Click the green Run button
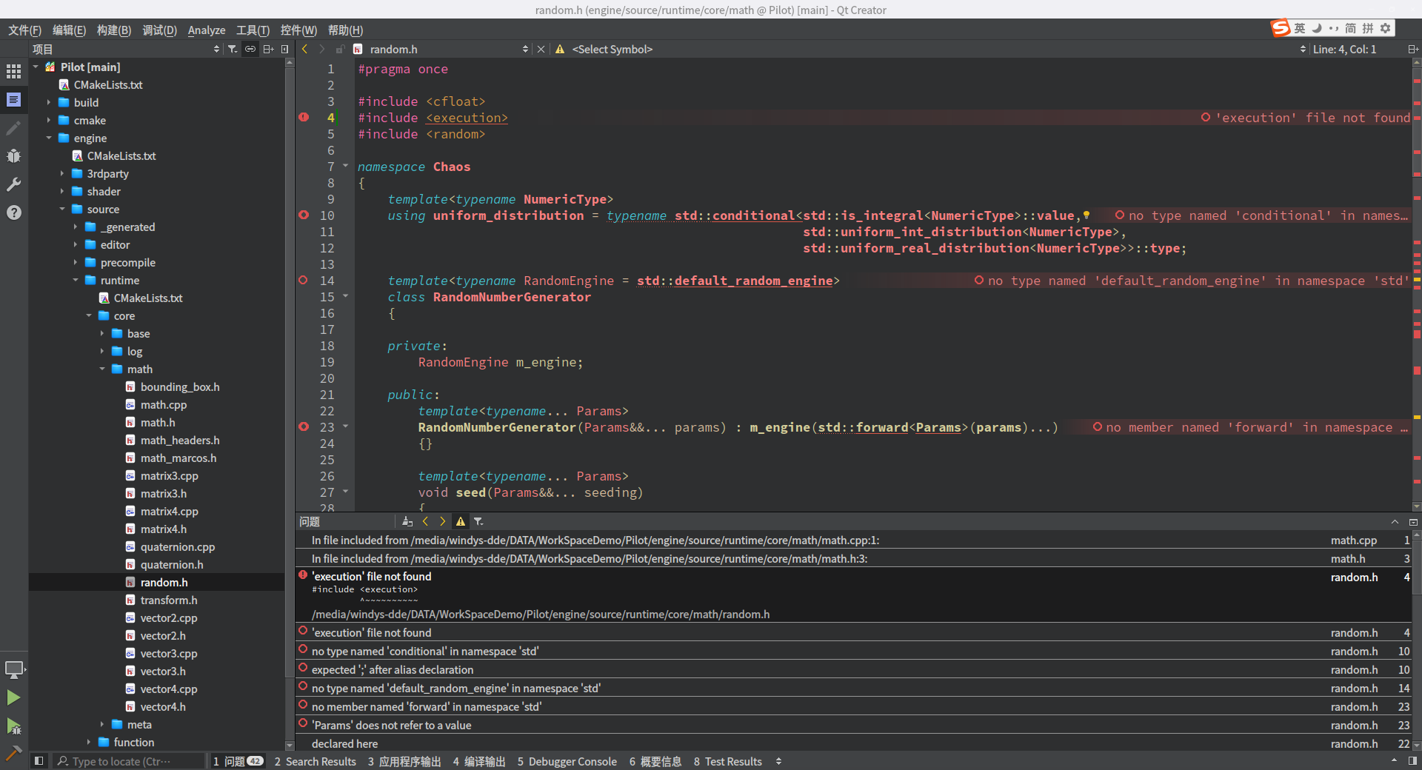 [13, 697]
